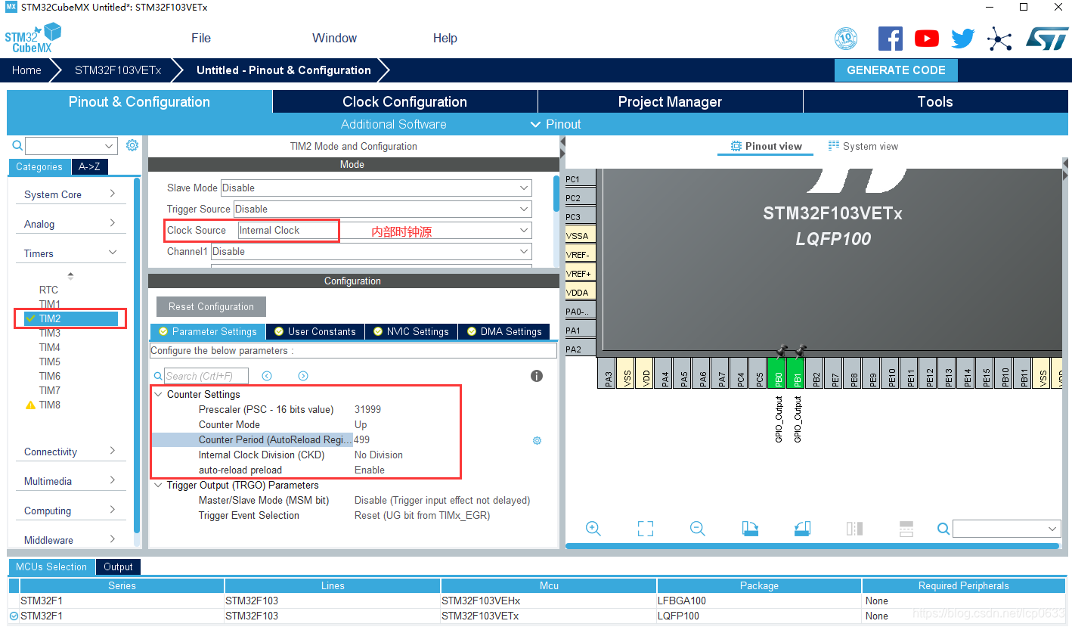Click the STM32CubeMX logo
The height and width of the screenshot is (627, 1072).
coord(33,39)
